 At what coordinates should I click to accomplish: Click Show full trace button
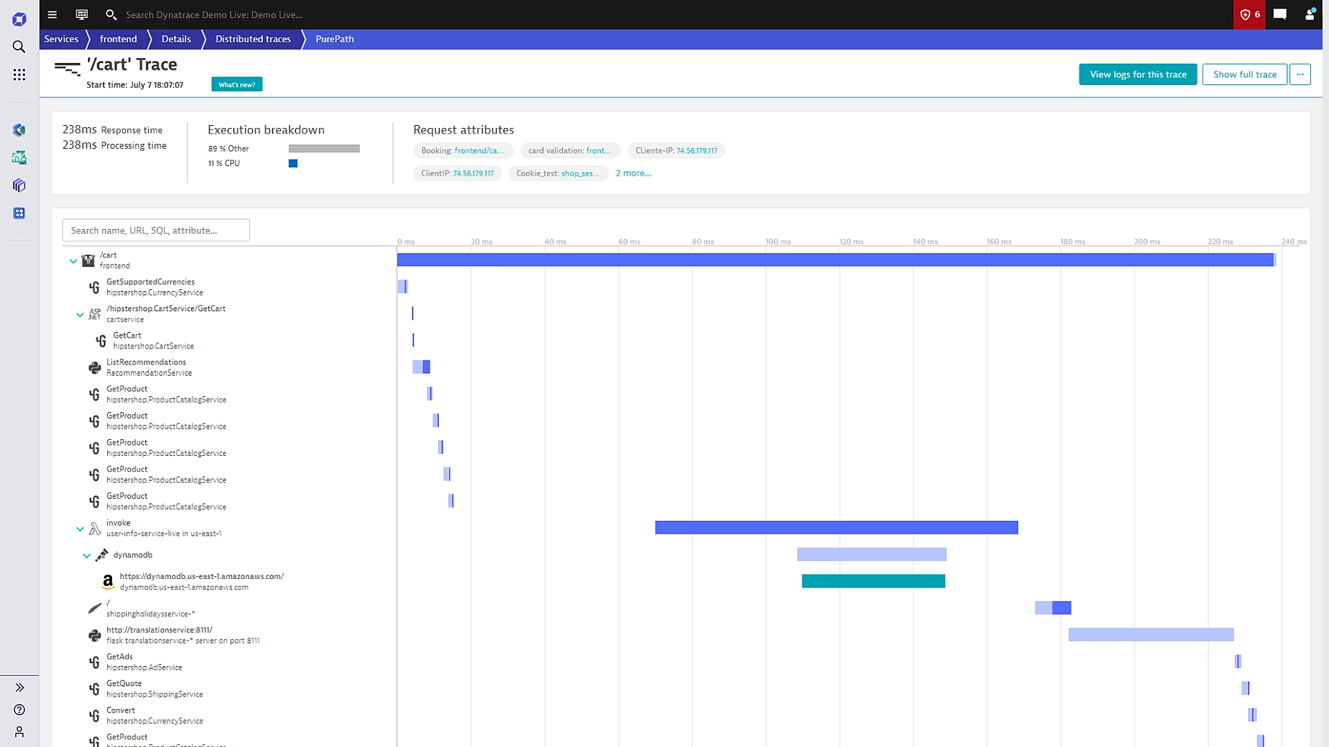[x=1245, y=74]
